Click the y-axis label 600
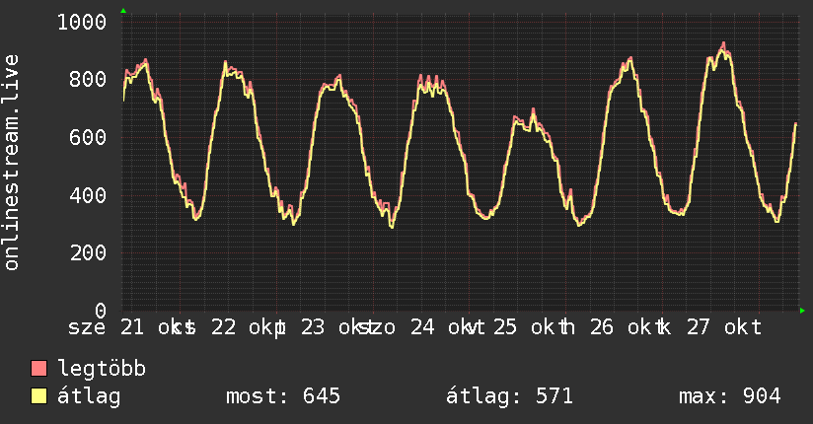This screenshot has height=424, width=813. pyautogui.click(x=88, y=138)
